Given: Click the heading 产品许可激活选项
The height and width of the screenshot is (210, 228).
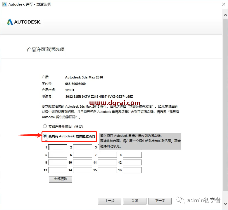Looking at the screenshot, I should (x=46, y=50).
